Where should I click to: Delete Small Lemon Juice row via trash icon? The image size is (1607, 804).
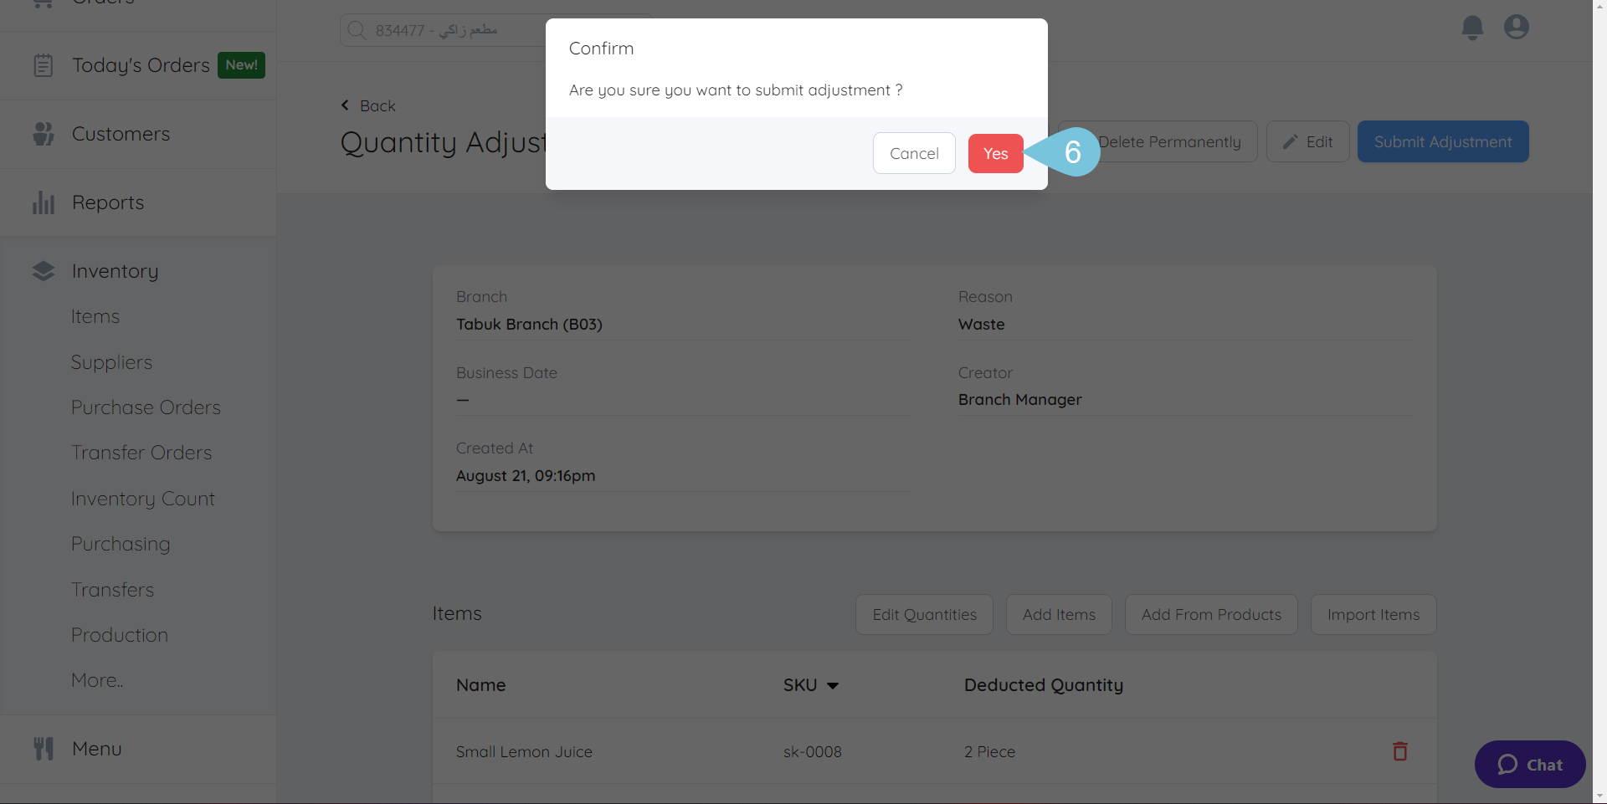[1399, 751]
